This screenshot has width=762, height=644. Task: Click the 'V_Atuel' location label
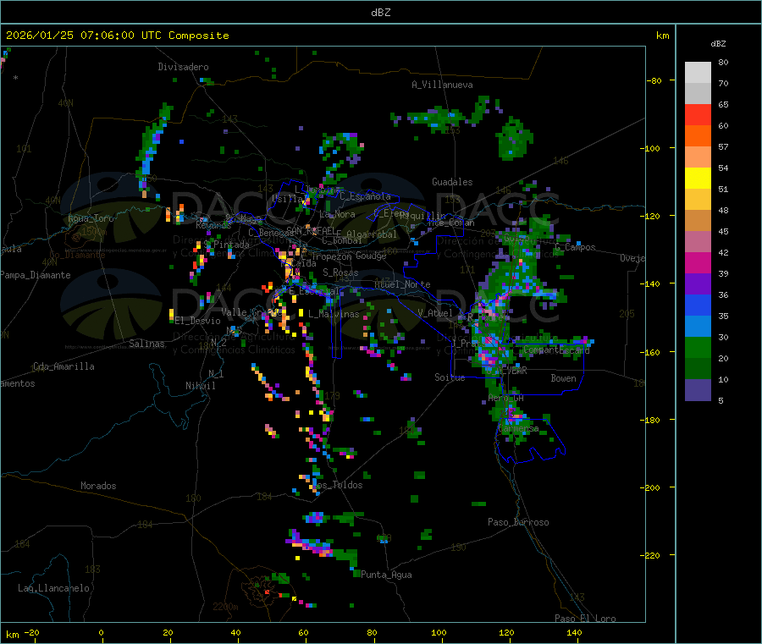tap(435, 313)
